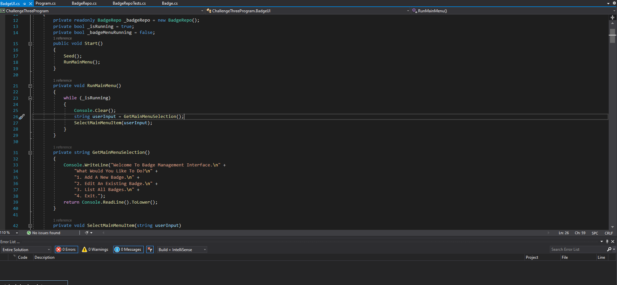Image resolution: width=617 pixels, height=285 pixels.
Task: Sort Error List by the Description column
Action: pyautogui.click(x=45, y=257)
